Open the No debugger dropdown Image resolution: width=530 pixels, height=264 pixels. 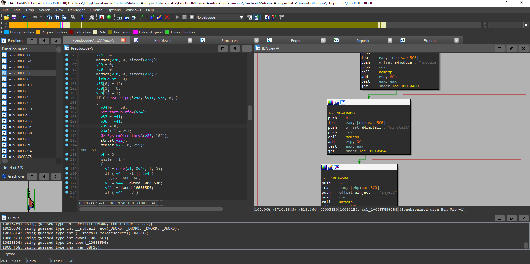(241, 17)
